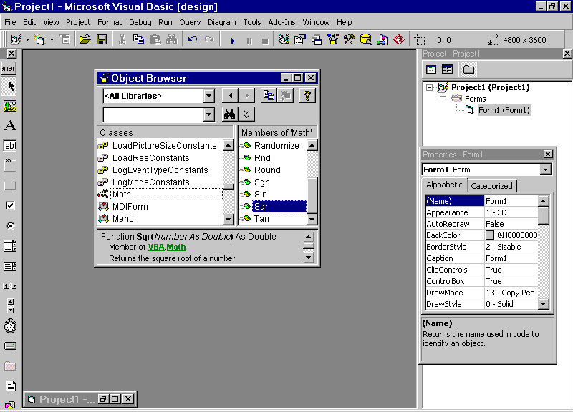Open the Add-Ins menu
This screenshot has width=573, height=412.
coord(281,22)
